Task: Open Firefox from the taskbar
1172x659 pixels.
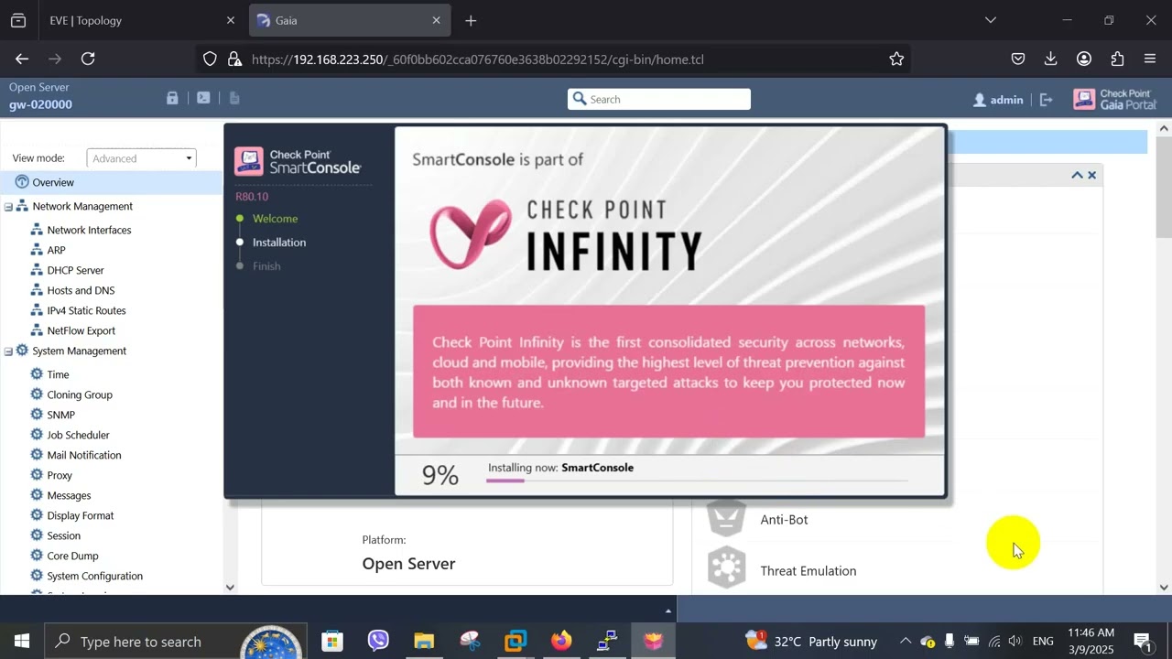Action: (x=561, y=641)
